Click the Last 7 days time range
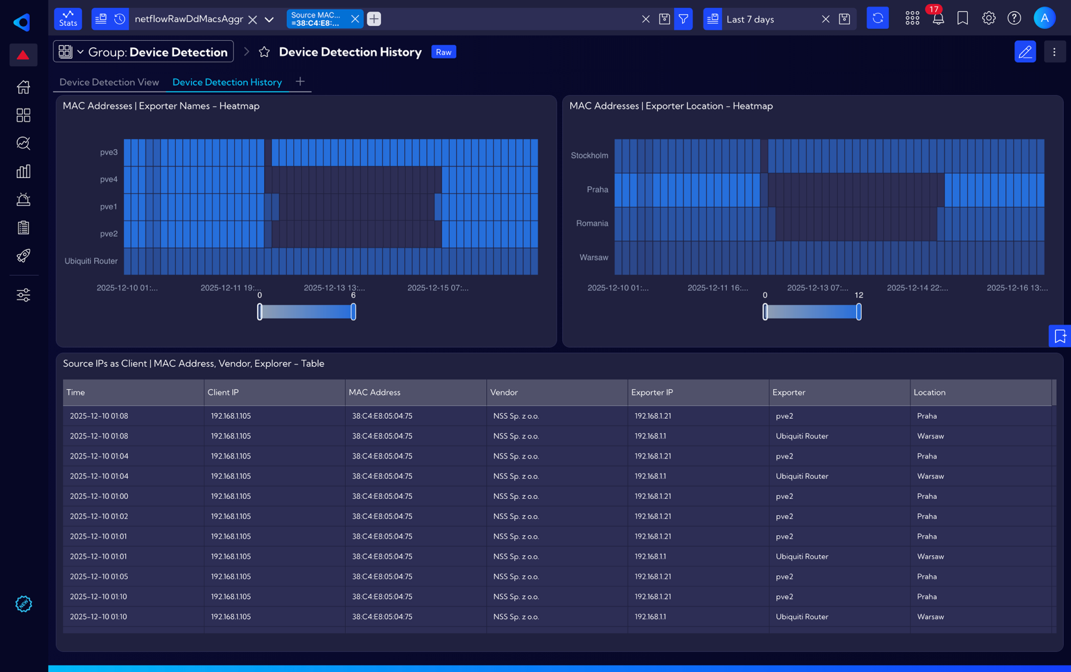The width and height of the screenshot is (1071, 672). point(750,19)
